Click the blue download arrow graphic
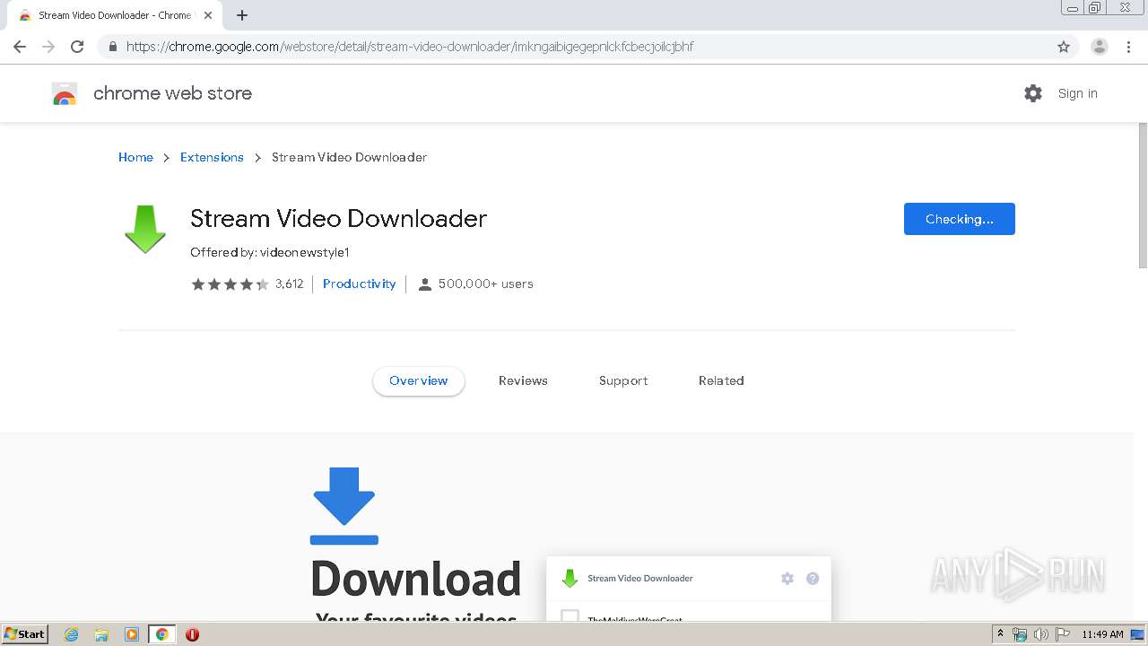1148x646 pixels. point(344,506)
